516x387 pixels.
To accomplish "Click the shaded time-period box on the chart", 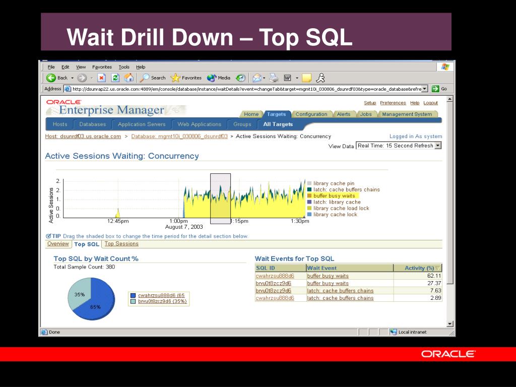I will click(221, 199).
